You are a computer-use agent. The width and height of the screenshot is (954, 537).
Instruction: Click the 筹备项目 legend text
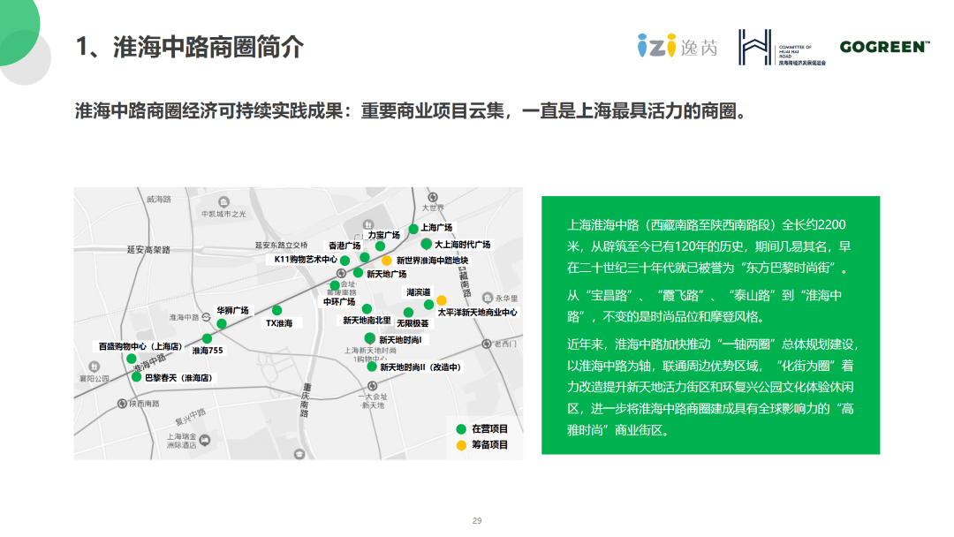coord(489,445)
